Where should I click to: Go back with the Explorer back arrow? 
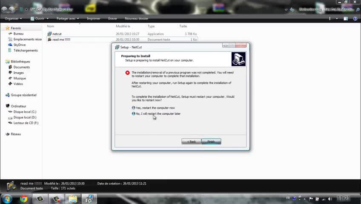tap(4, 9)
